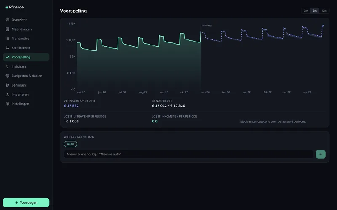Select the 6m time range
The height and width of the screenshot is (210, 337).
(315, 11)
